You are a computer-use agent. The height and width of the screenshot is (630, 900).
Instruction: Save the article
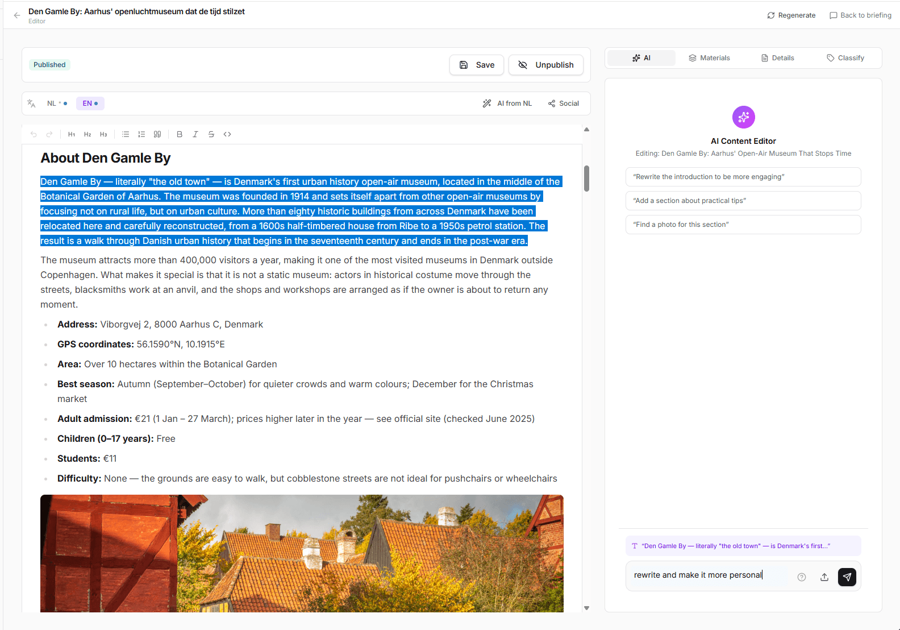click(477, 65)
